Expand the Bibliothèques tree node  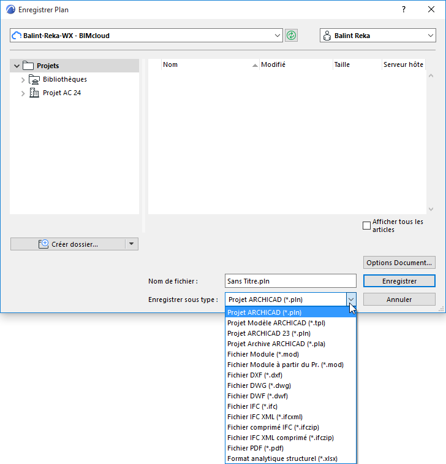click(23, 80)
